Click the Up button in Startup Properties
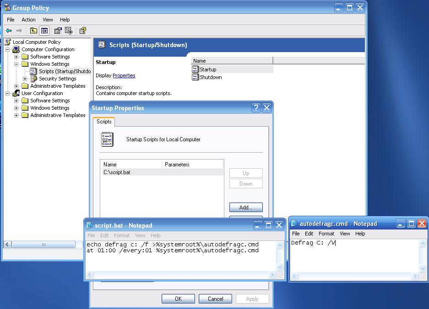 pos(246,173)
